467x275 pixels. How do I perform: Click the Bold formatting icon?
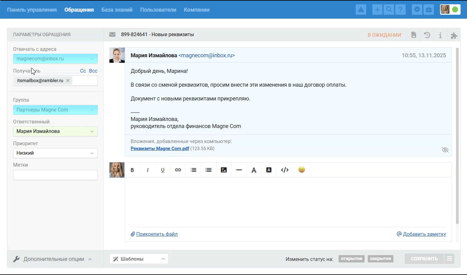(x=132, y=170)
